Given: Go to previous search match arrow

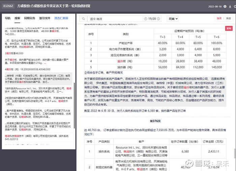Looking at the screenshot, I should pos(146,19).
